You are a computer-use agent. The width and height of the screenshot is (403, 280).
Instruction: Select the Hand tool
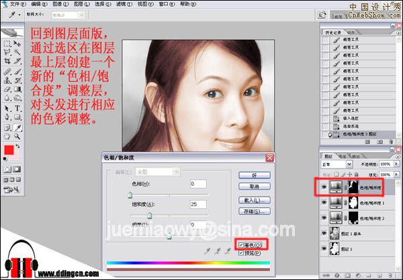pos(7,136)
